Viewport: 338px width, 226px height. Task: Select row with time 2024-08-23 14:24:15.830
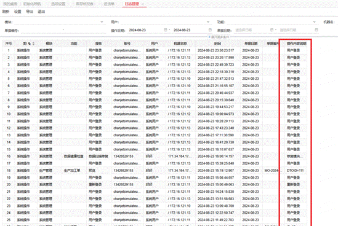tap(155, 192)
